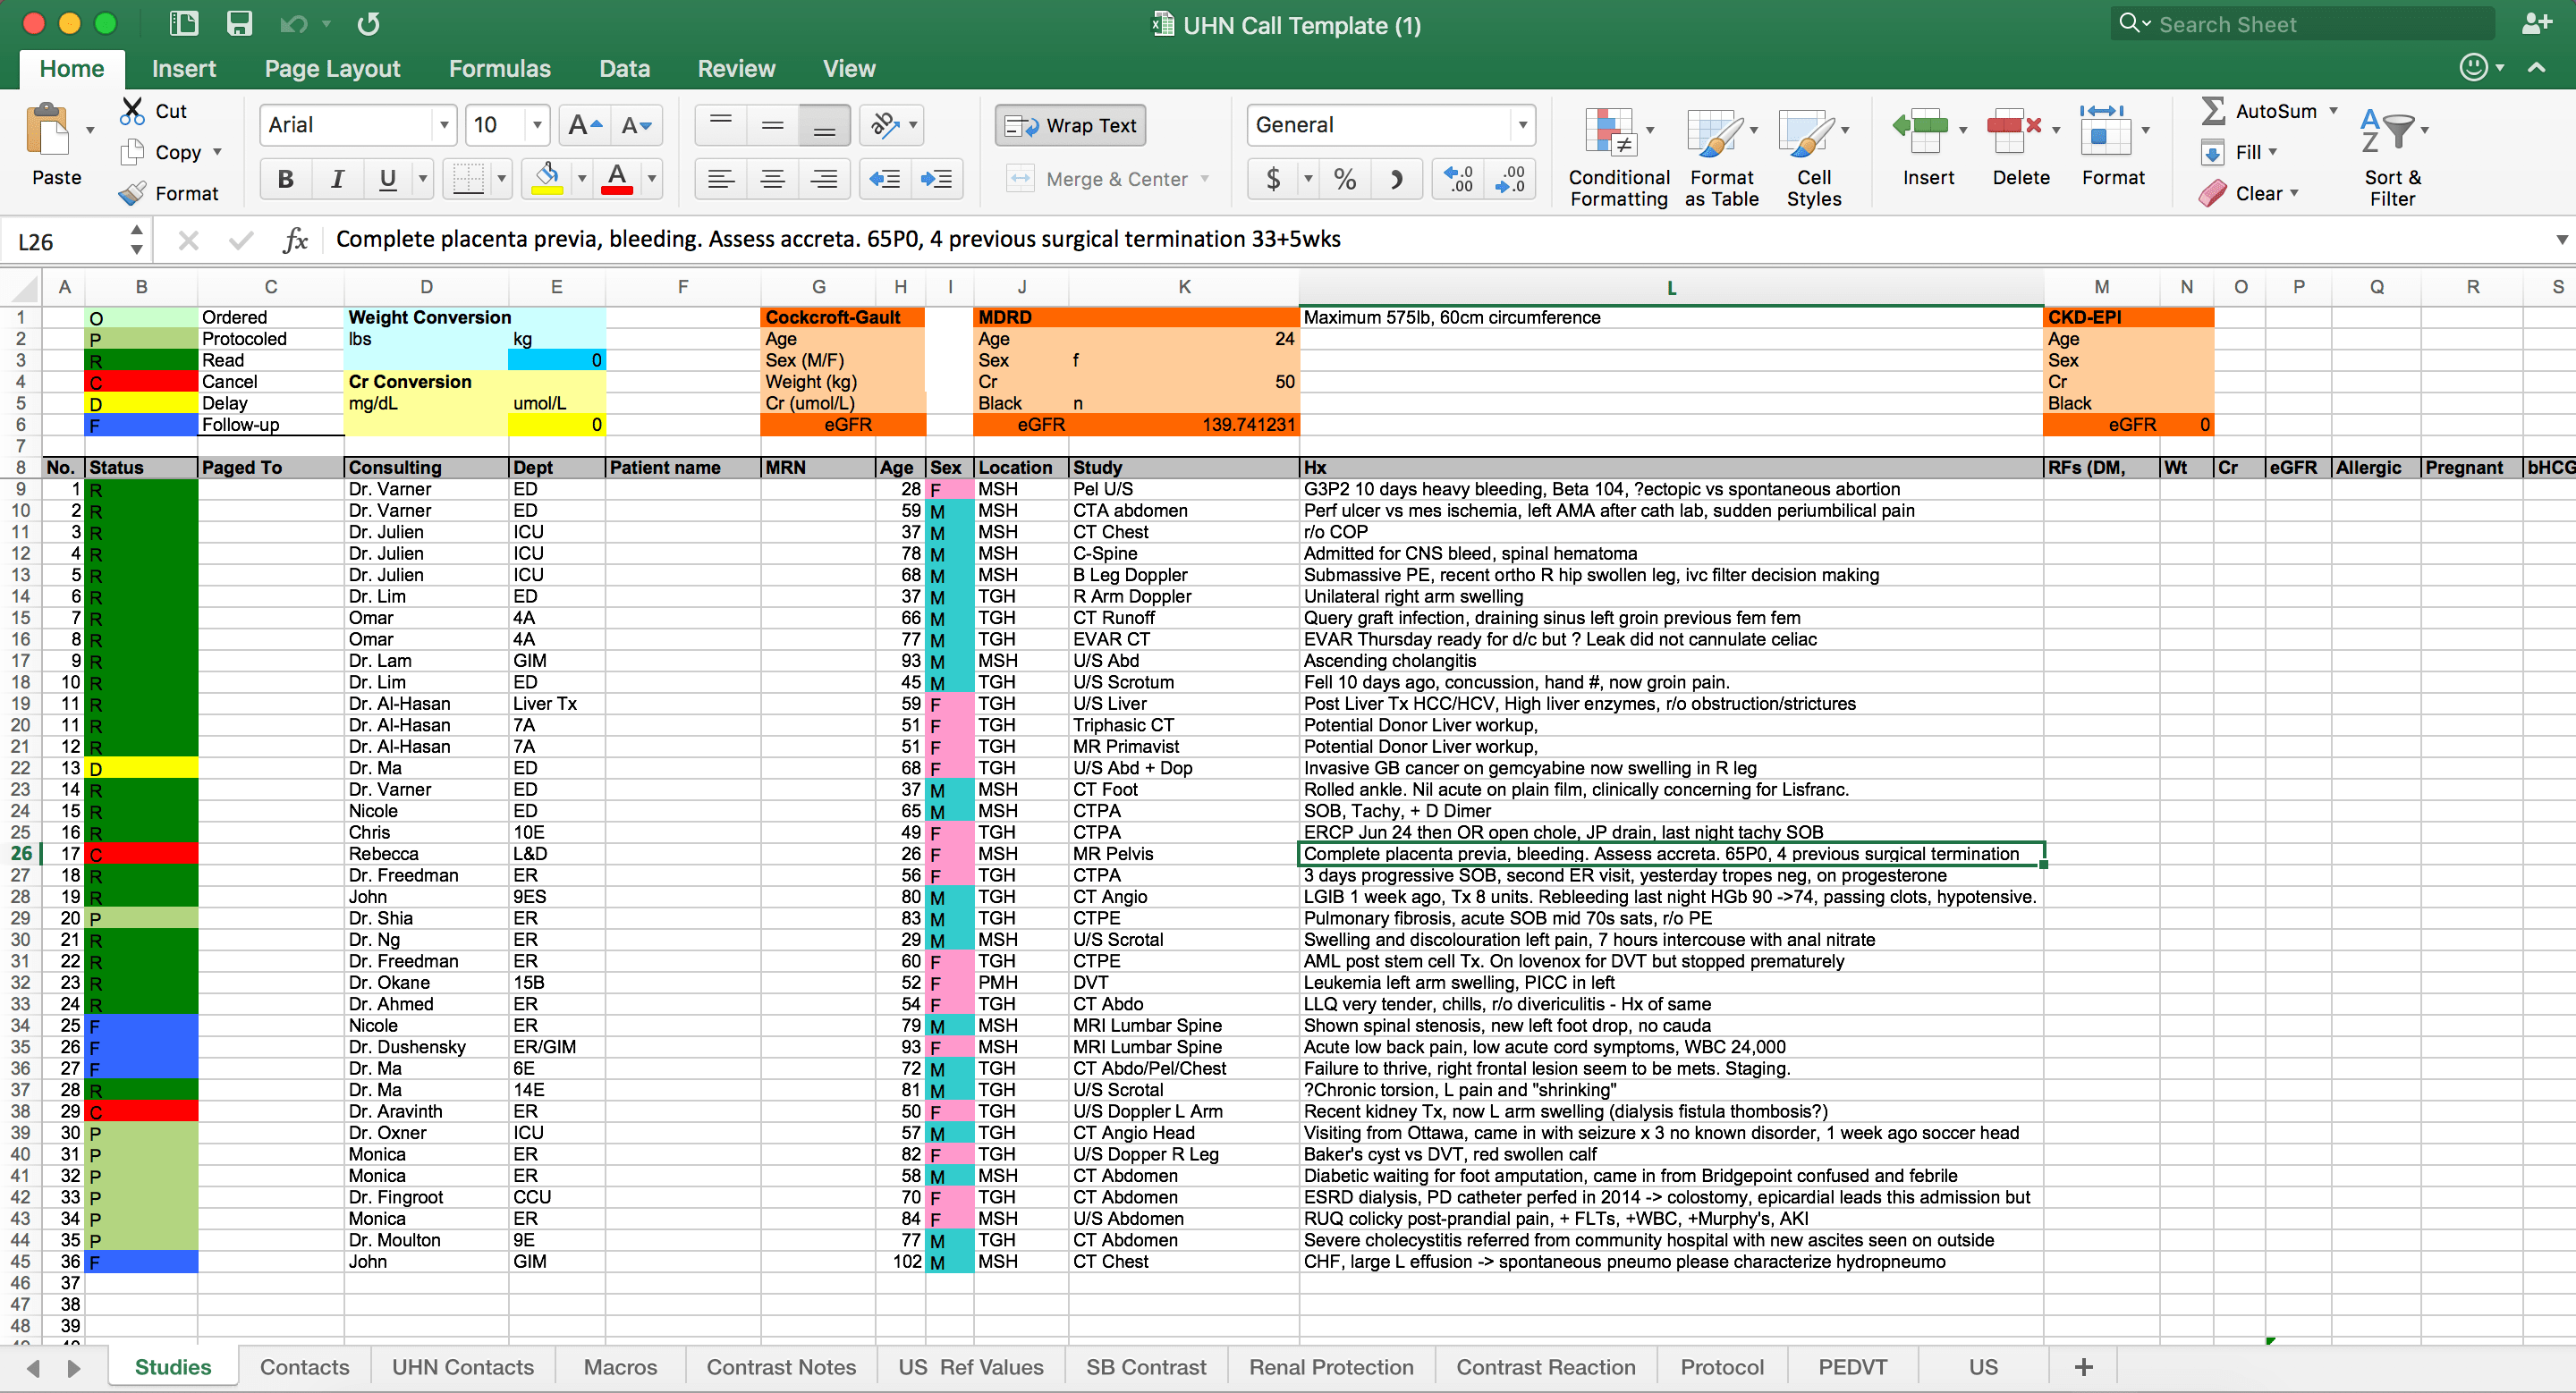Open the General number format dropdown
This screenshot has width=2576, height=1393.
(1523, 125)
